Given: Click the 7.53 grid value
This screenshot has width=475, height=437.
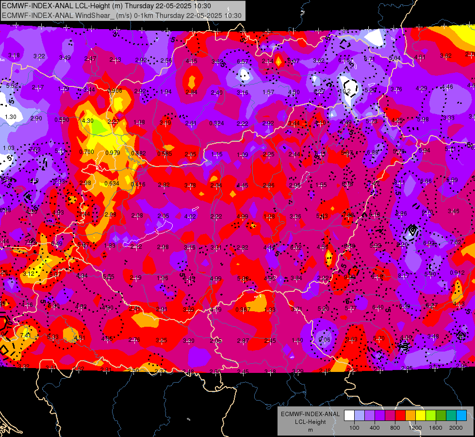Looking at the screenshot, I should [35, 149].
